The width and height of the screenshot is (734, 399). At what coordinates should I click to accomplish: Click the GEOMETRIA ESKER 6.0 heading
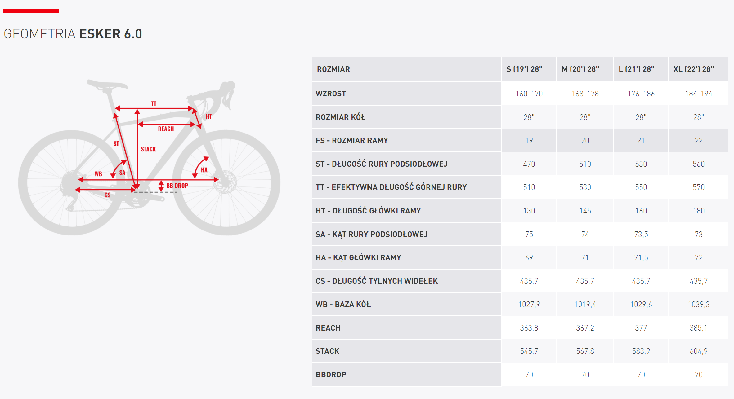73,34
